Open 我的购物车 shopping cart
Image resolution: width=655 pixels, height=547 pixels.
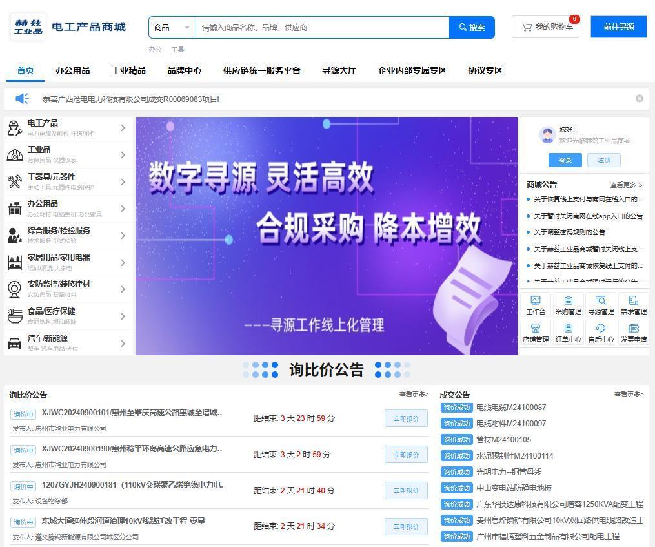(546, 27)
